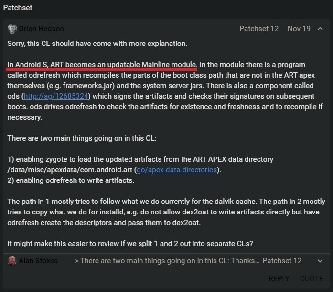This screenshot has width=333, height=292.
Task: Click Orion Hodson's avatar image
Action: point(12,29)
